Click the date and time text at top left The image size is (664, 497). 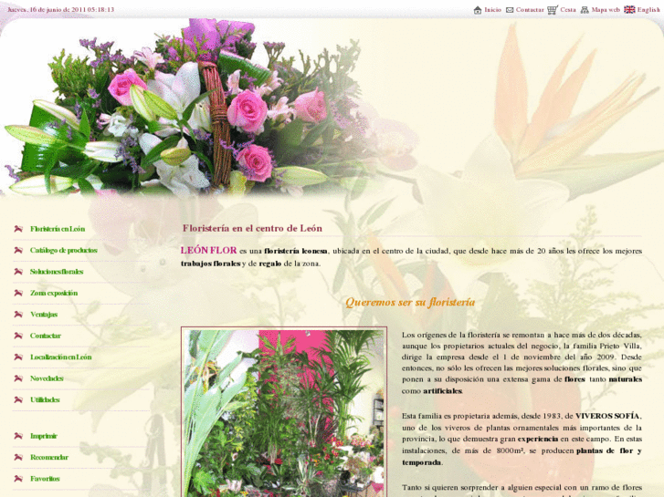[61, 9]
